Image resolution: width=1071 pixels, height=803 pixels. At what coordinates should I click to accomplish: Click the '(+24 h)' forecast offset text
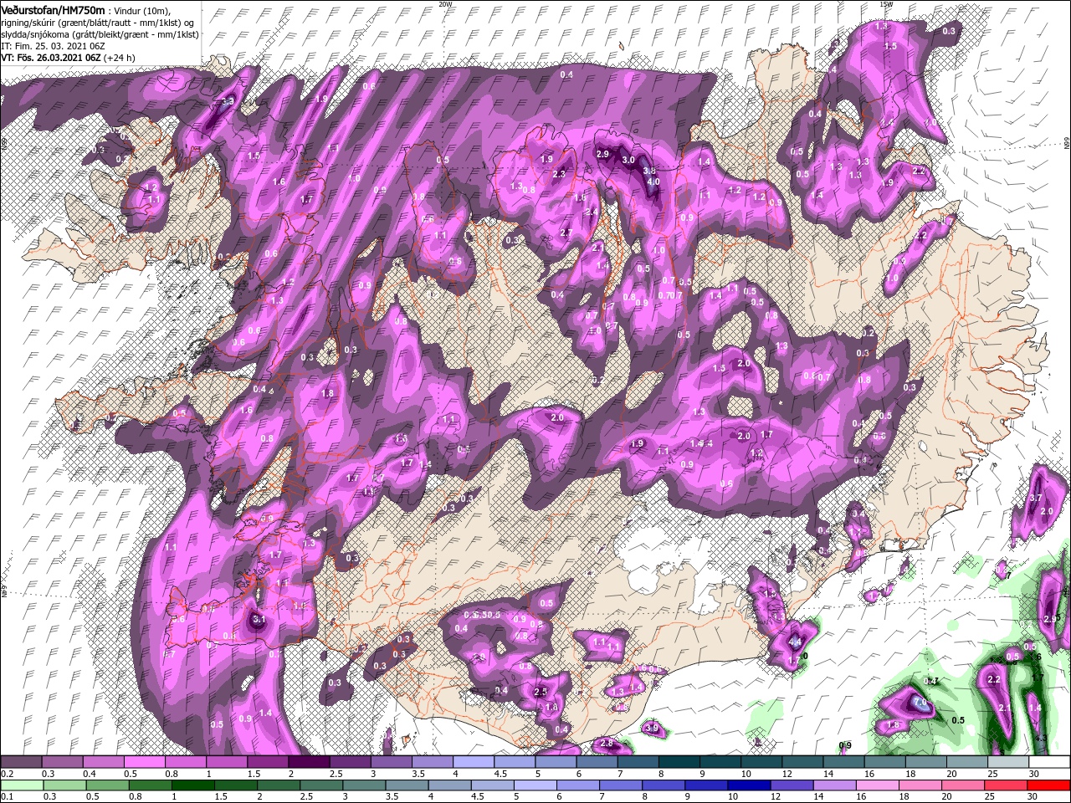click(x=120, y=59)
